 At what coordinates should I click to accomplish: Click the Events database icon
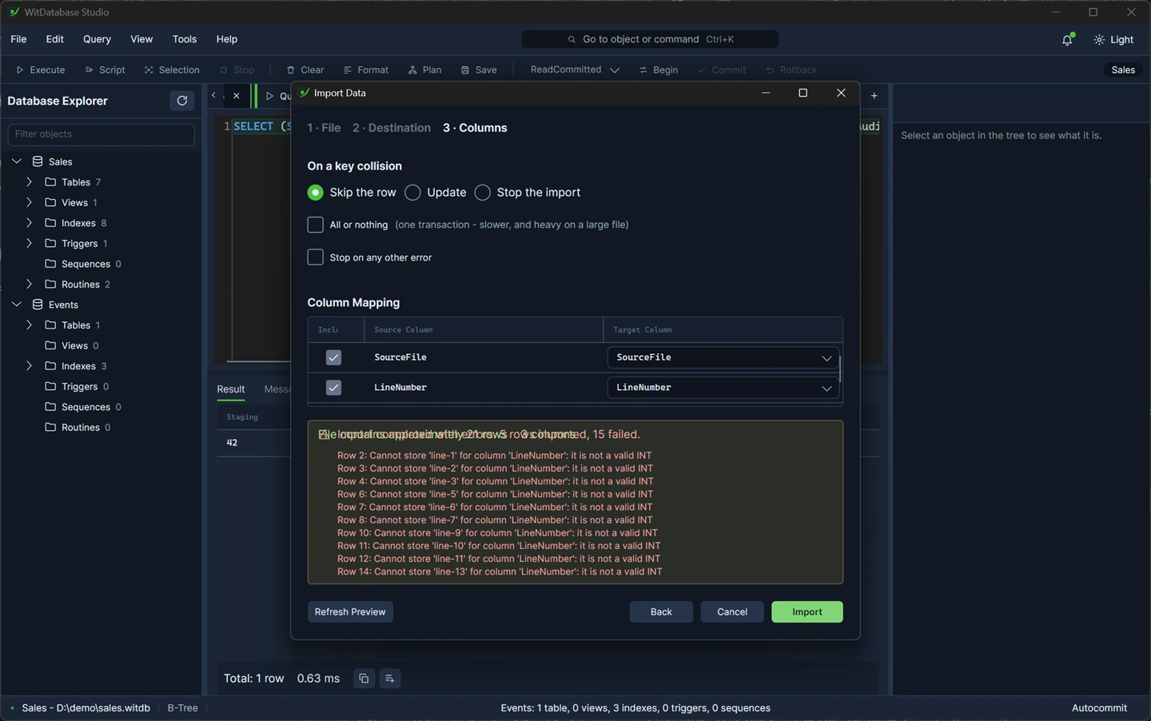(38, 305)
